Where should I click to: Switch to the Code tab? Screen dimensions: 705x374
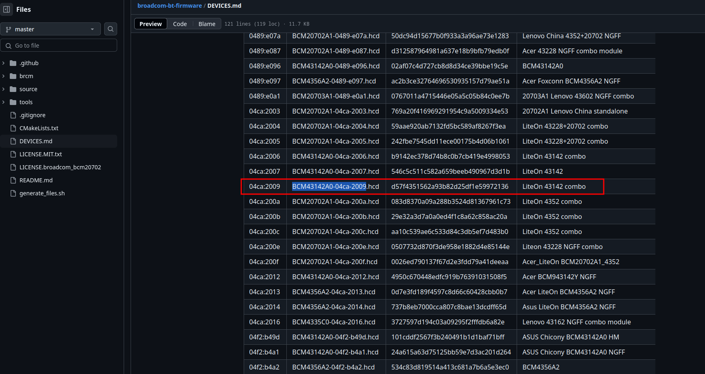[180, 24]
